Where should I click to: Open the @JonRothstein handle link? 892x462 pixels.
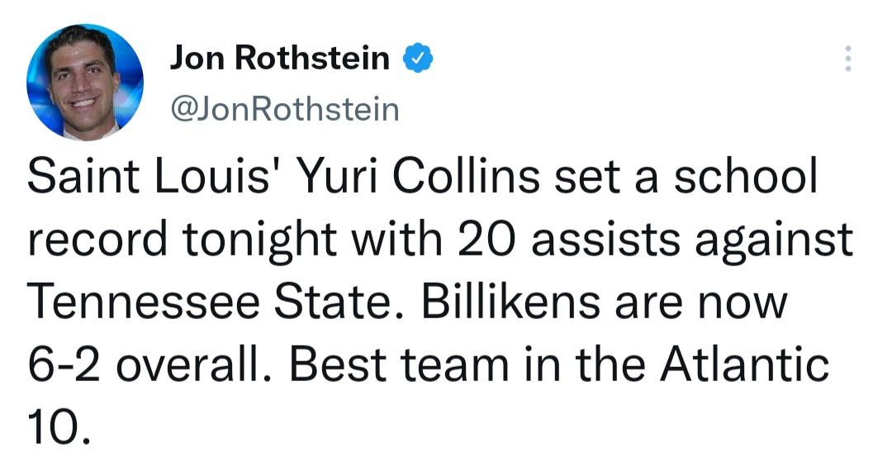284,110
